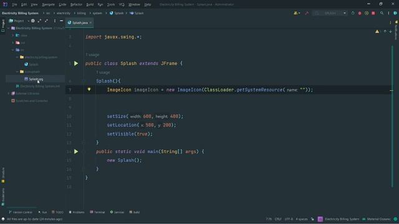Click 'Electricity Billing System' in the breadcrumb
Viewport: 399px width, 224px height.
click(x=20, y=13)
